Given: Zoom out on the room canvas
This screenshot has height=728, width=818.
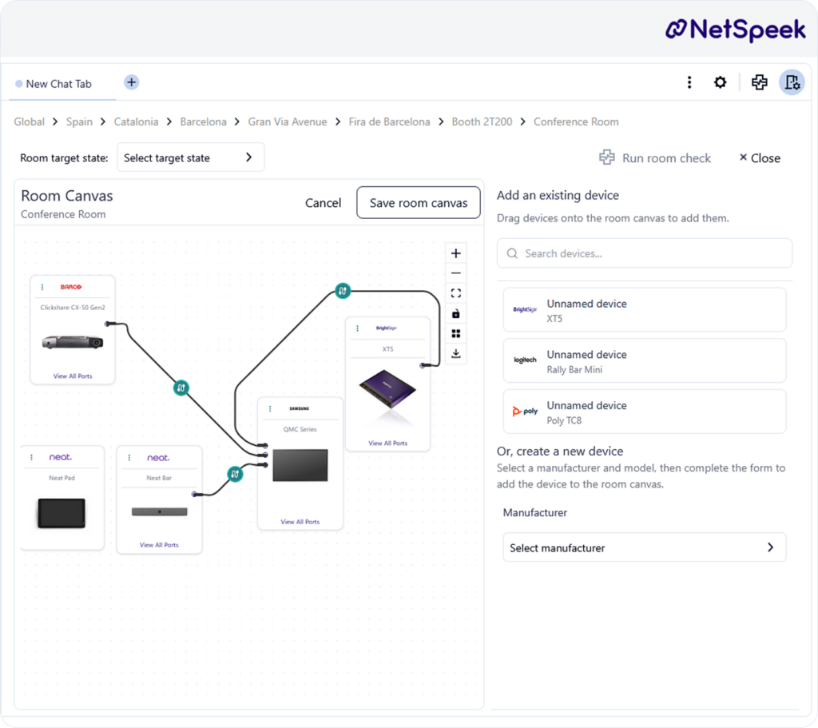Looking at the screenshot, I should [x=456, y=273].
